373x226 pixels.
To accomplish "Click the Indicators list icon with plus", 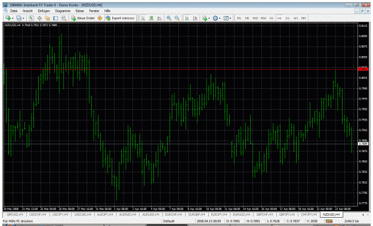I will (205, 18).
